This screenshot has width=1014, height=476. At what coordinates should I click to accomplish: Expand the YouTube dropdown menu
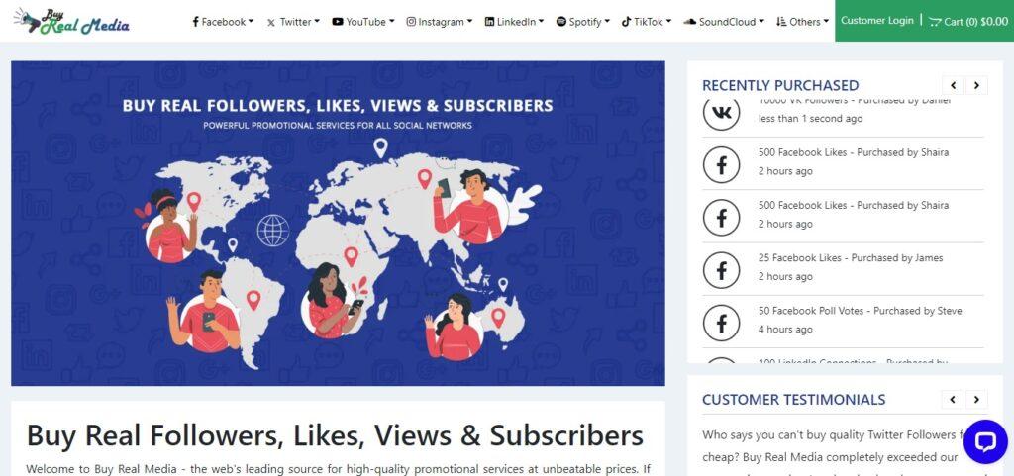pyautogui.click(x=362, y=22)
